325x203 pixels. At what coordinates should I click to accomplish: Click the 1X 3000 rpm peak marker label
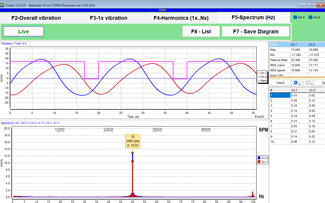tap(133, 141)
